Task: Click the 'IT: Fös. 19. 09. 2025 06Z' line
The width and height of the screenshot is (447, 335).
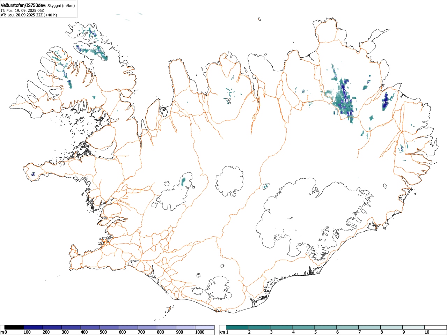Action: pyautogui.click(x=22, y=10)
